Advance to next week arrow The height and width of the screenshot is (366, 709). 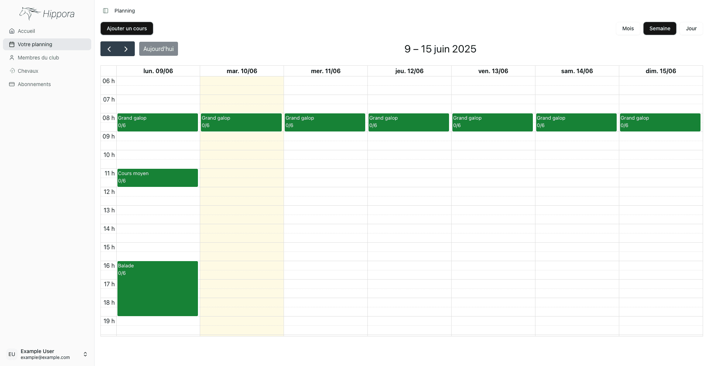point(126,49)
